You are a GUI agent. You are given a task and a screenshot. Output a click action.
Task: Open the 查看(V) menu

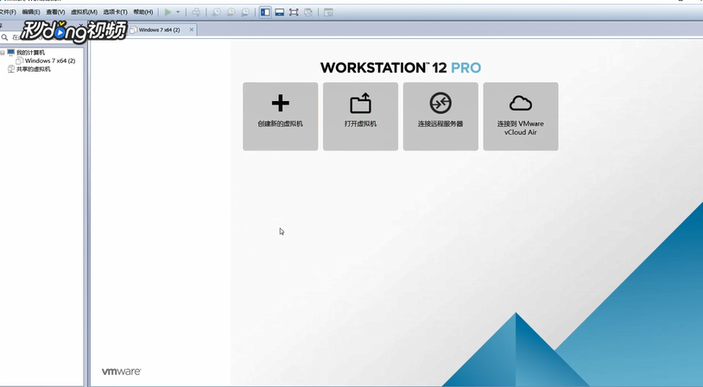click(x=55, y=12)
